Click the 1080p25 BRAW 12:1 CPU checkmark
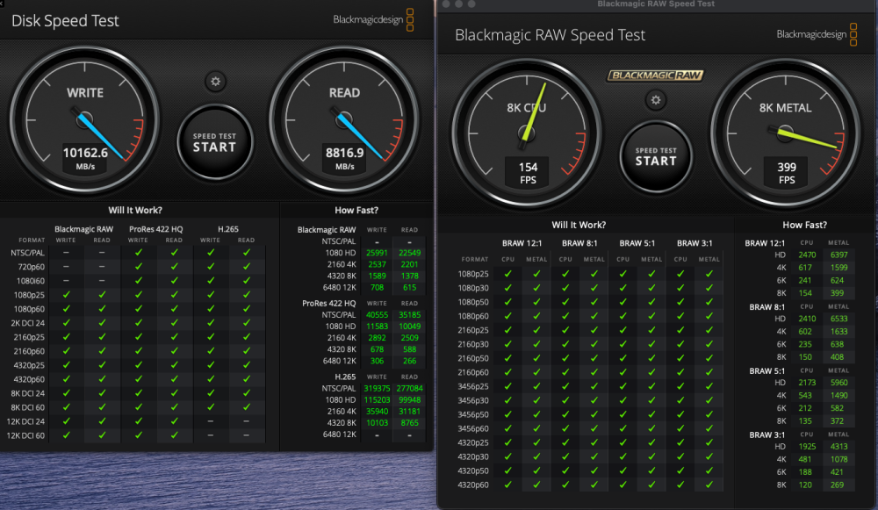Image resolution: width=878 pixels, height=510 pixels. pyautogui.click(x=507, y=274)
